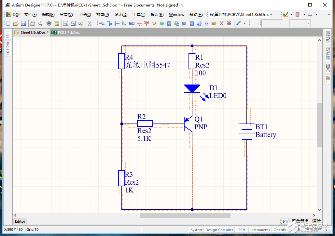Select the Place Wire tool
This screenshot has height=236, width=335.
102,23
